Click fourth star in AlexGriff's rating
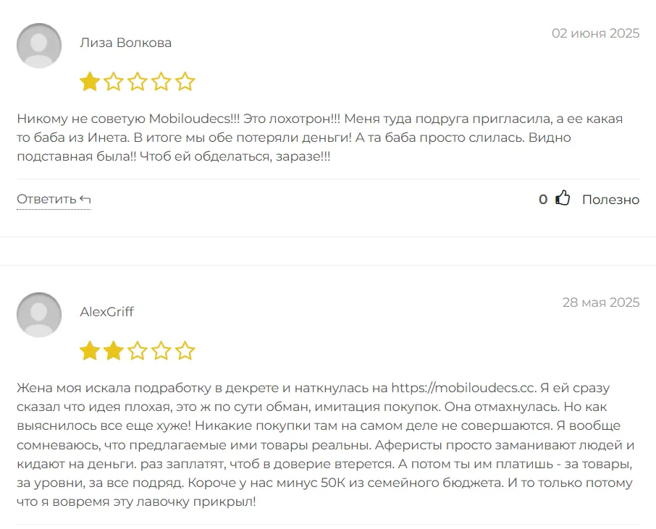 click(x=161, y=352)
